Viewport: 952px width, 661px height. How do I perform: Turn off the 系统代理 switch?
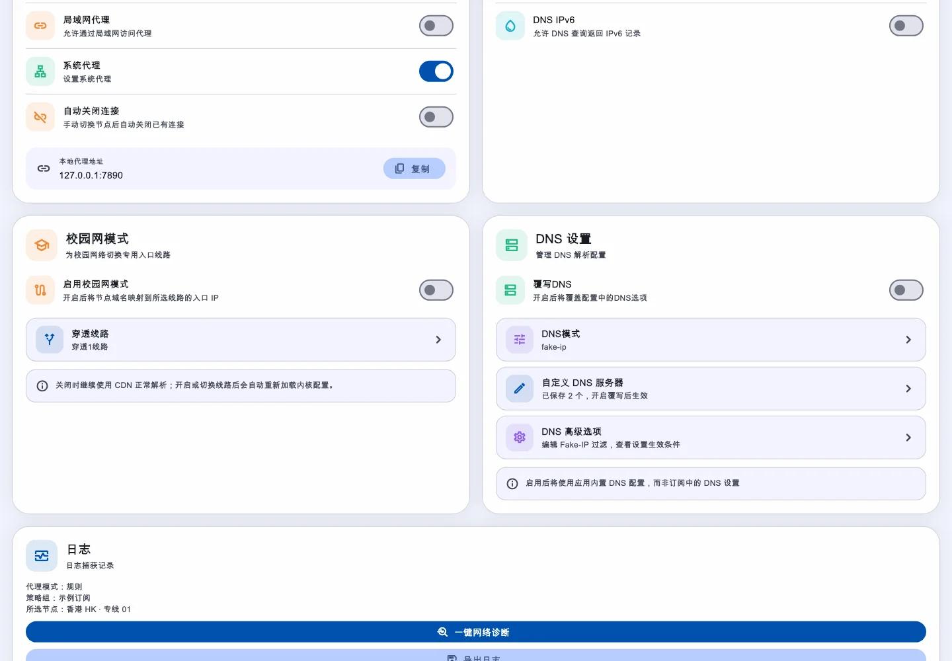pos(436,71)
